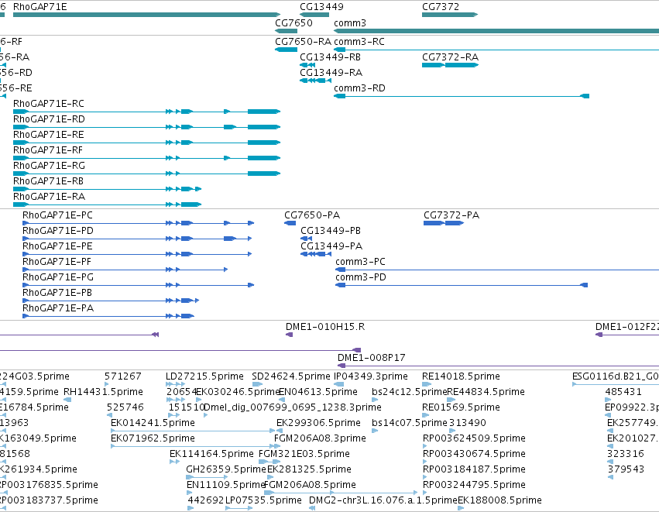The image size is (659, 512).
Task: Click EST RP003244795.5prime
Action: pos(425,493)
